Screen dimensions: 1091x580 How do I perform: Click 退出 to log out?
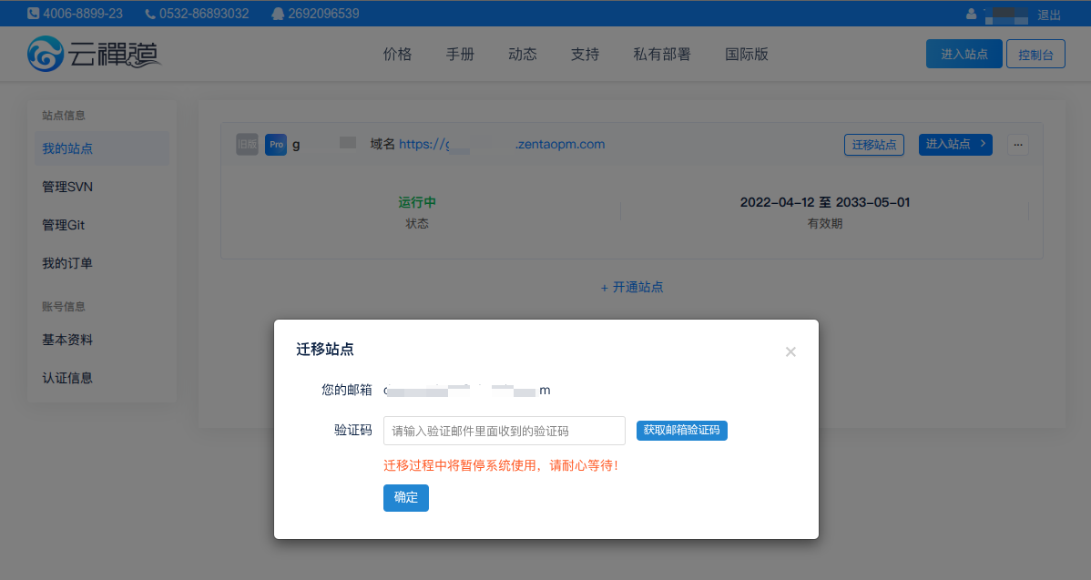click(x=1049, y=15)
